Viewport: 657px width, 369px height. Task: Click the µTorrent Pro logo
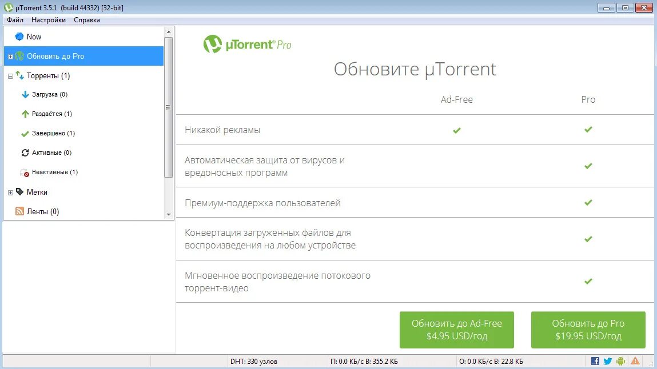coord(247,44)
